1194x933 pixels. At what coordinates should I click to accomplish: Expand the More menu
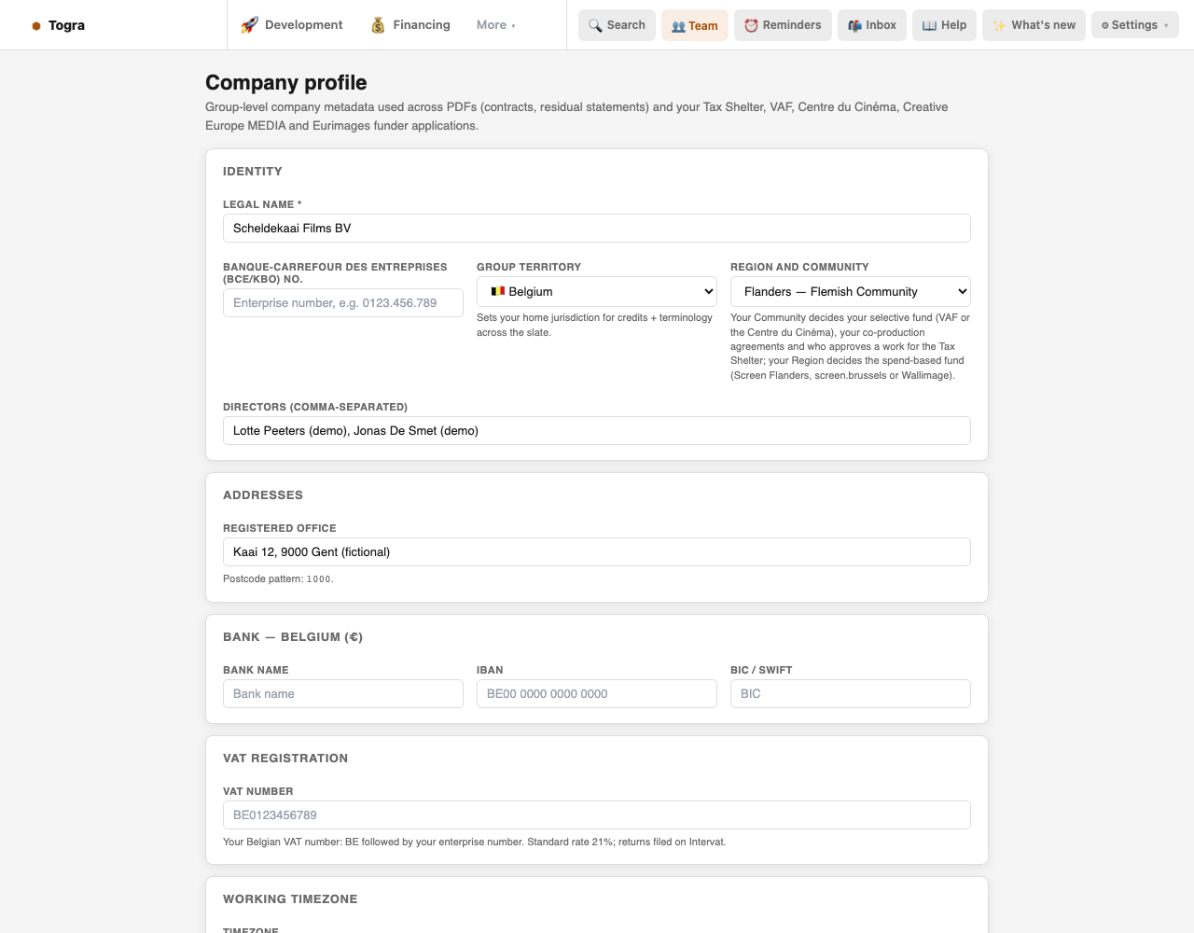(496, 25)
